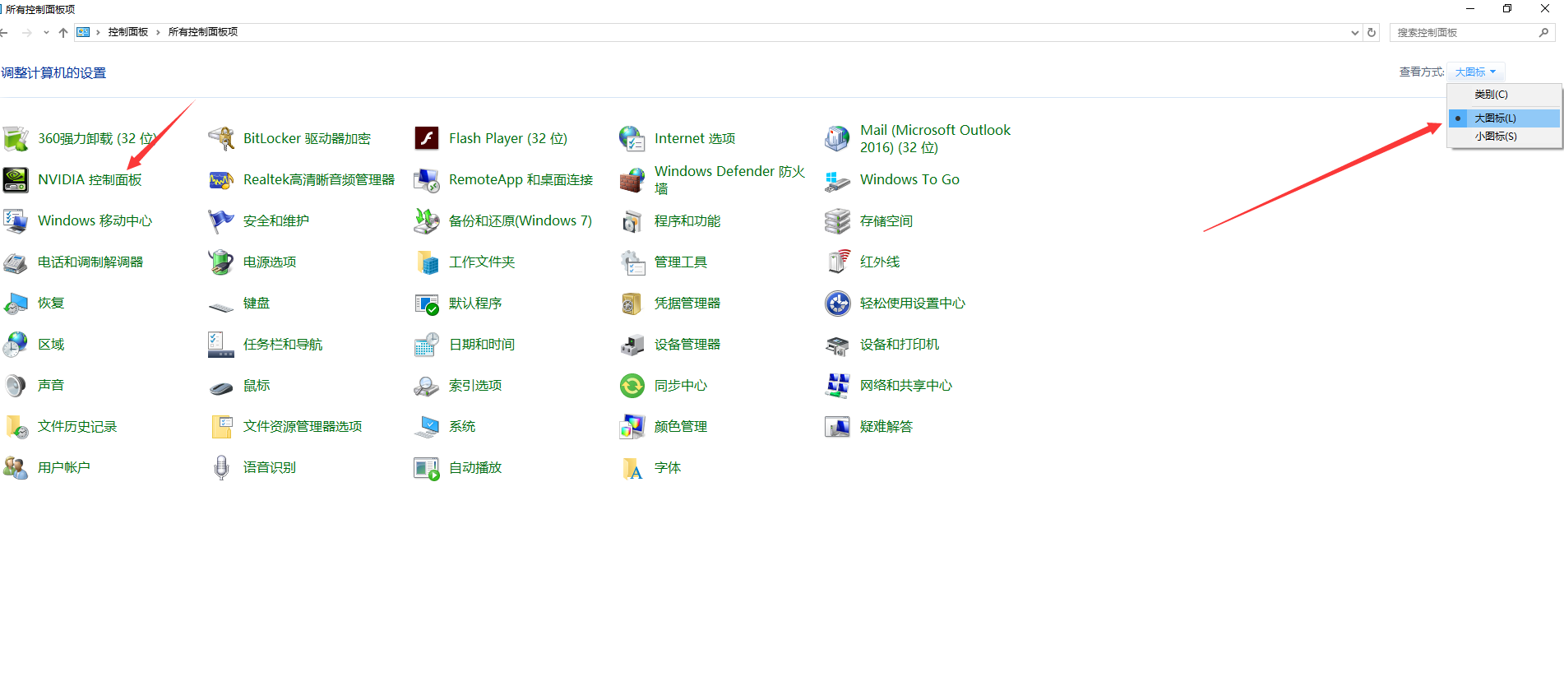Click the search magnifier icon

pyautogui.click(x=1543, y=33)
